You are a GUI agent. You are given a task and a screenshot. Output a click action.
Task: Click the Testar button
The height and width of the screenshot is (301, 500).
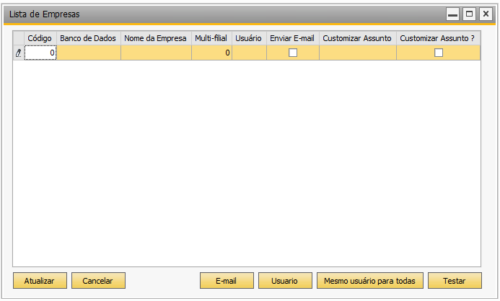[x=455, y=281]
